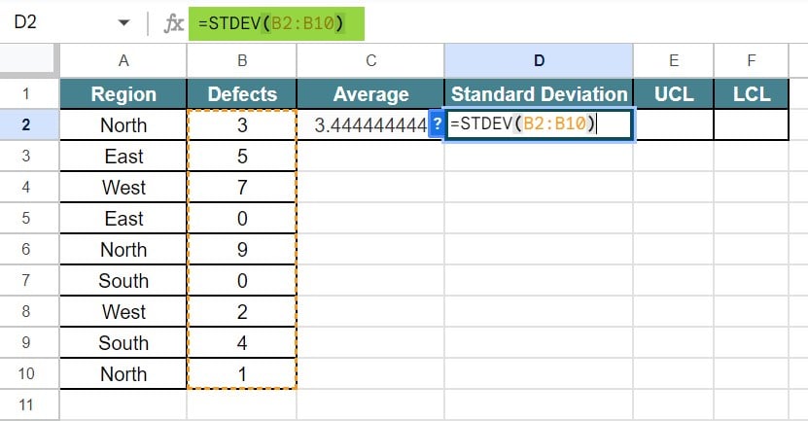Click defects value 5 in row 3
The width and height of the screenshot is (808, 421).
(242, 157)
